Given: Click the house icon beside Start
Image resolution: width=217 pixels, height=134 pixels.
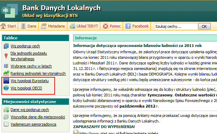Looking at the screenshot, I should point(3,26).
